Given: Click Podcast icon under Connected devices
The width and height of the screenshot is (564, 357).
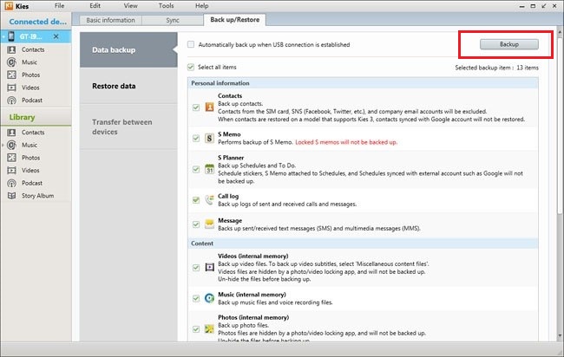Looking at the screenshot, I should [12, 99].
